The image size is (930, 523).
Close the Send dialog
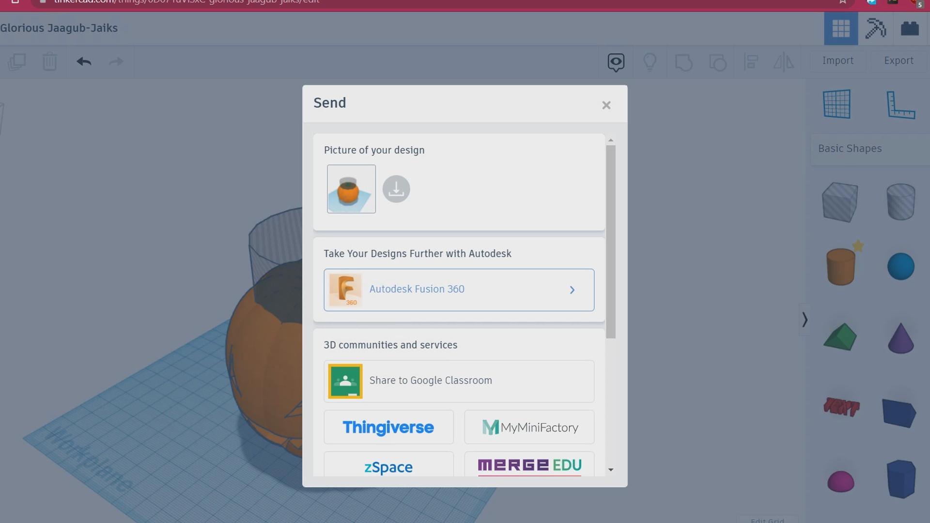[606, 105]
